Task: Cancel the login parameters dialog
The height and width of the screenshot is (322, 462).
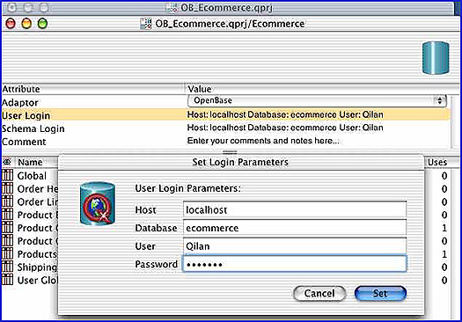Action: (x=319, y=294)
